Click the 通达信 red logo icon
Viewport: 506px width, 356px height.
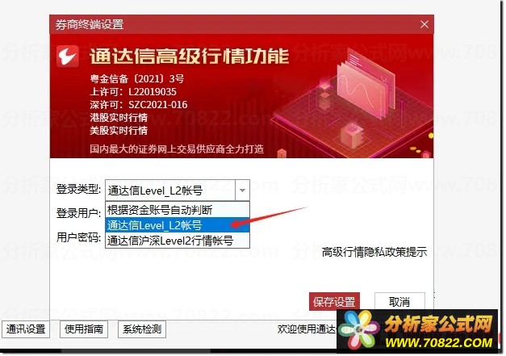click(x=68, y=57)
